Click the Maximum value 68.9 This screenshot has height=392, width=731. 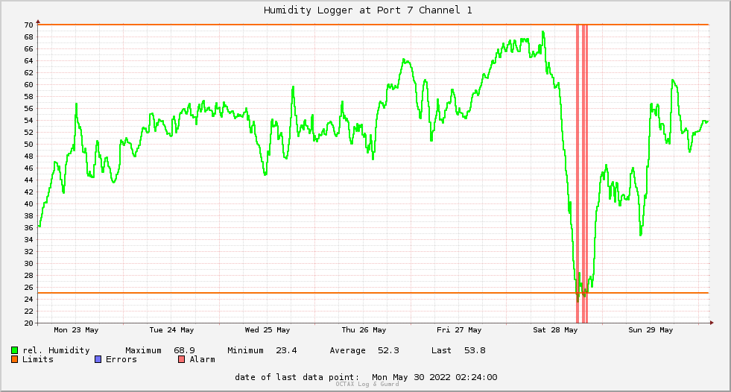coord(184,350)
